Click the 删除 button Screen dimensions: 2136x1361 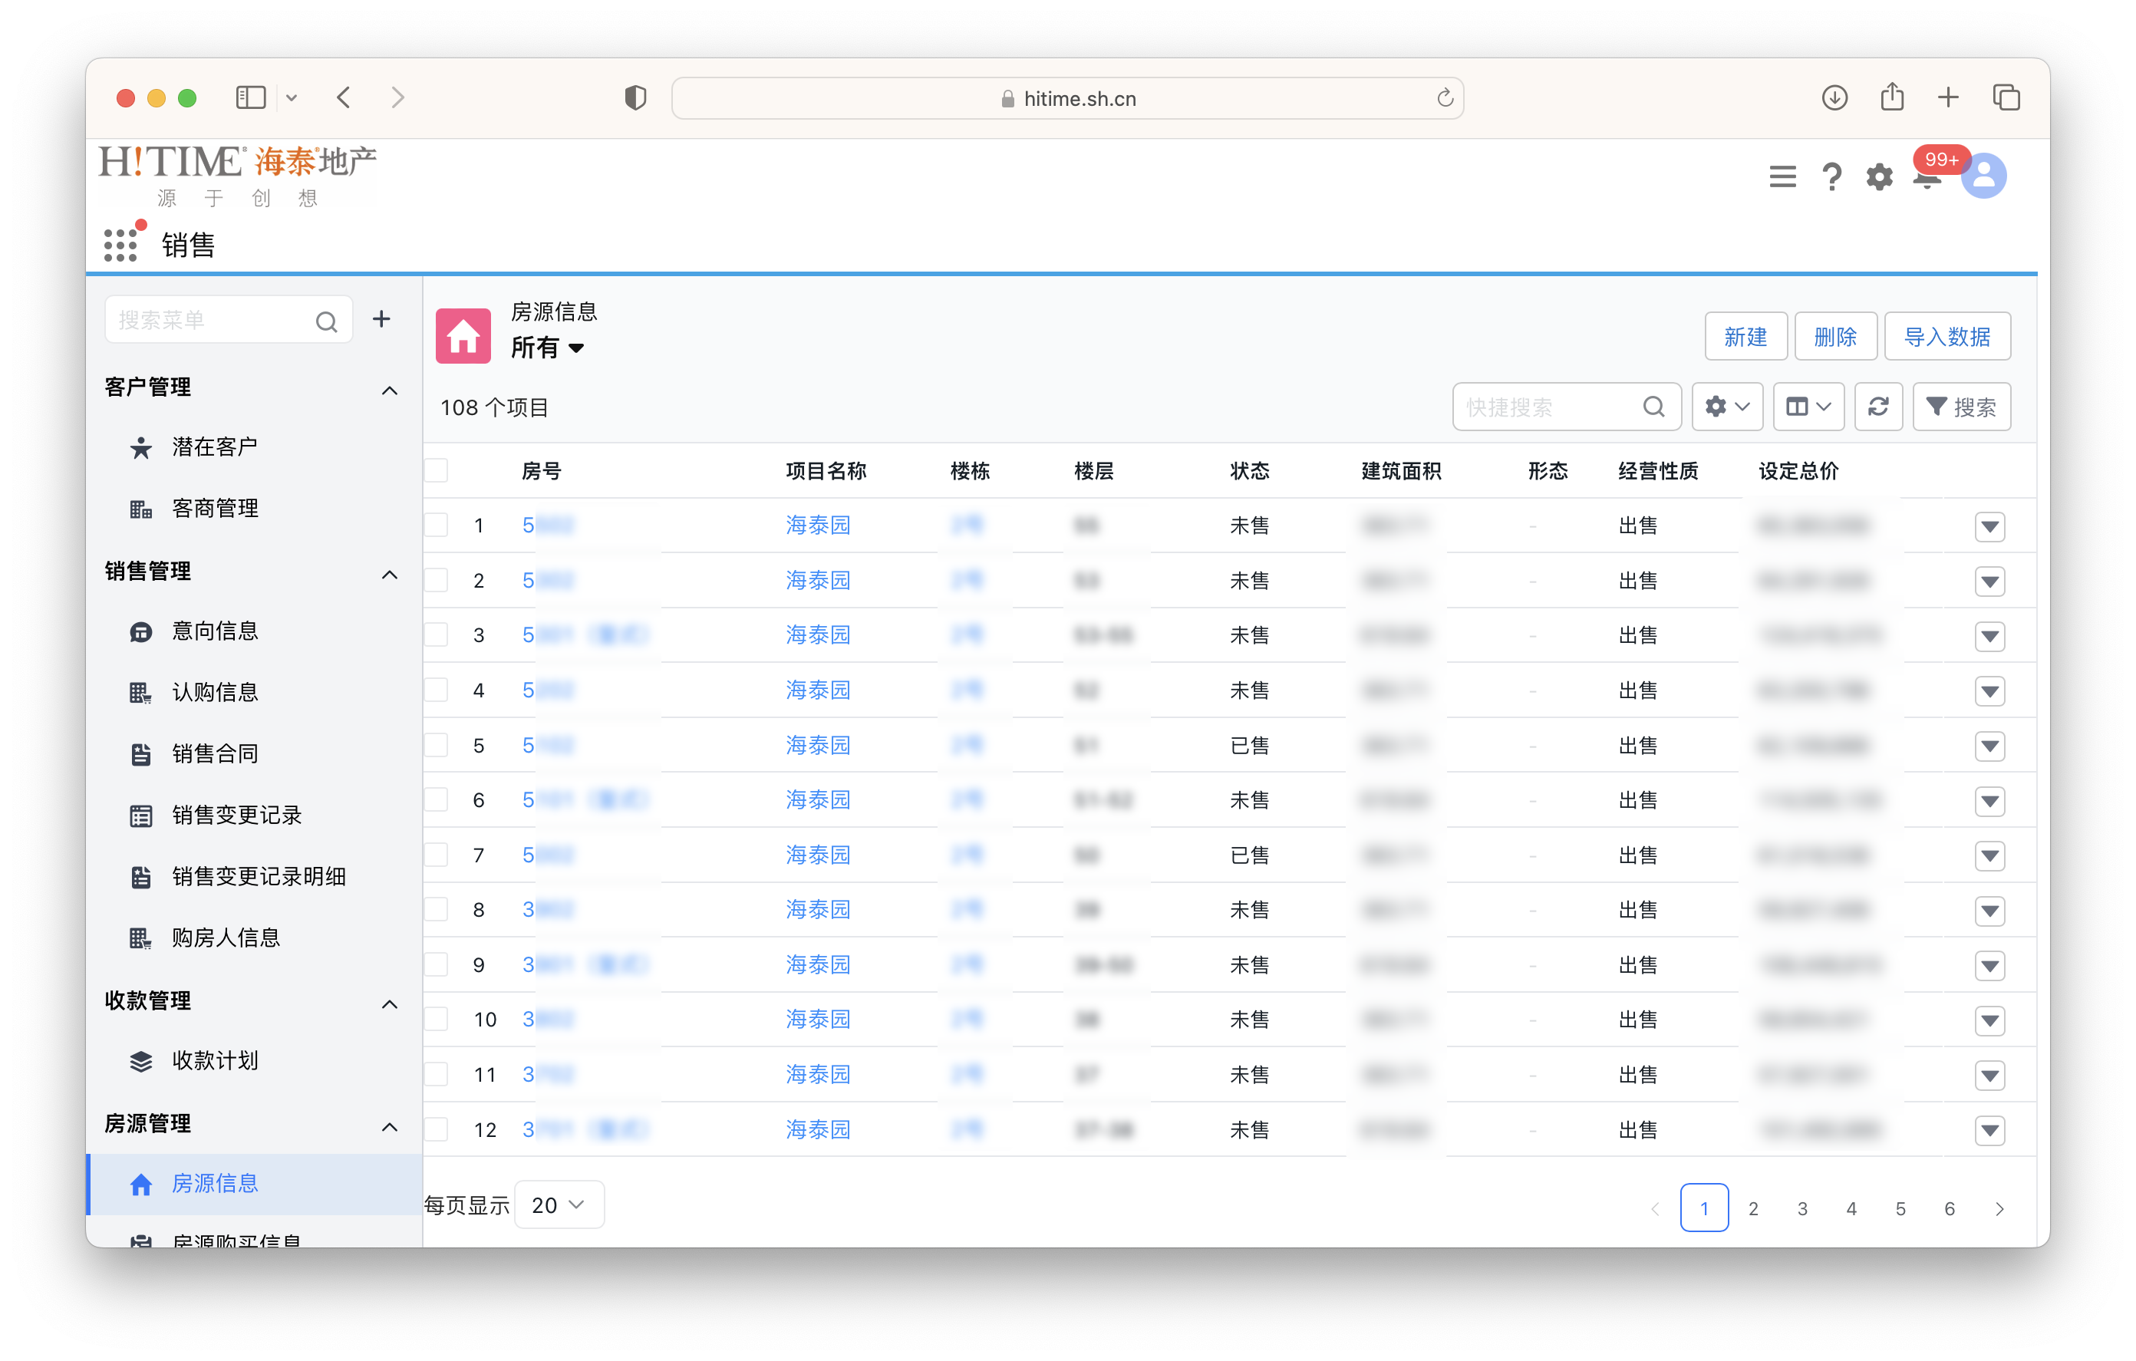coord(1834,336)
